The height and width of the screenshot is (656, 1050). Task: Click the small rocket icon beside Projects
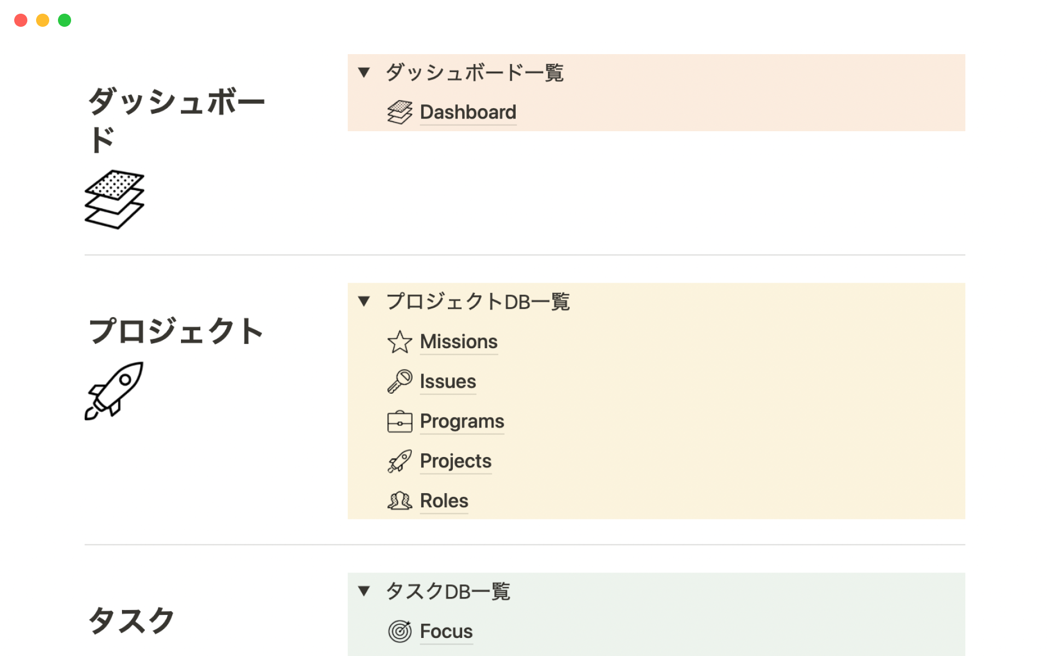400,461
